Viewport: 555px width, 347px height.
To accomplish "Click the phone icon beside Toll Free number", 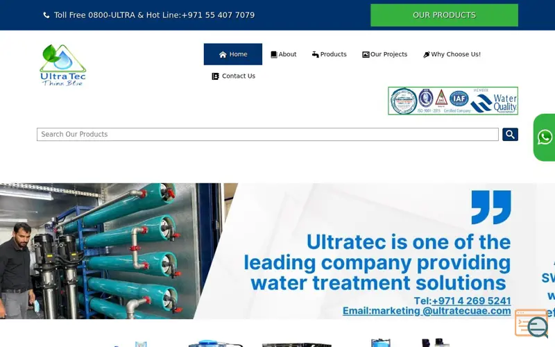I will (x=46, y=15).
